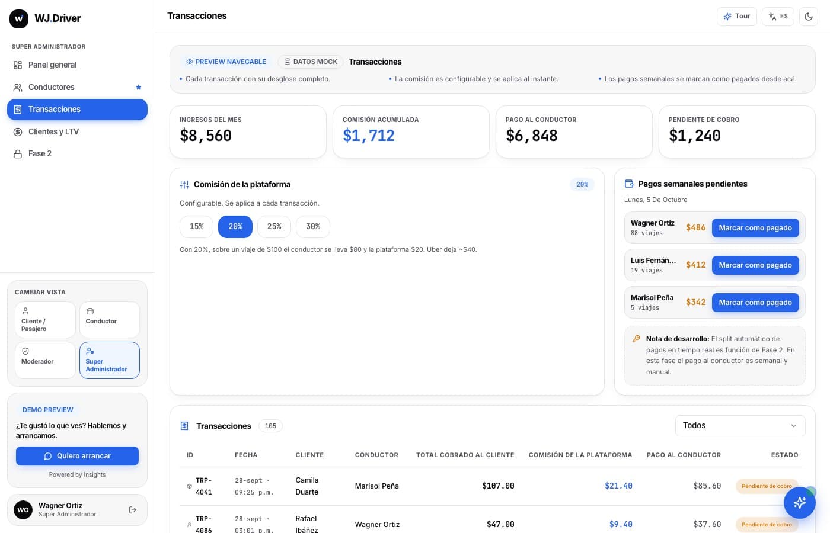Open Panel general in sidebar
Viewport: 830px width, 533px height.
pos(77,65)
